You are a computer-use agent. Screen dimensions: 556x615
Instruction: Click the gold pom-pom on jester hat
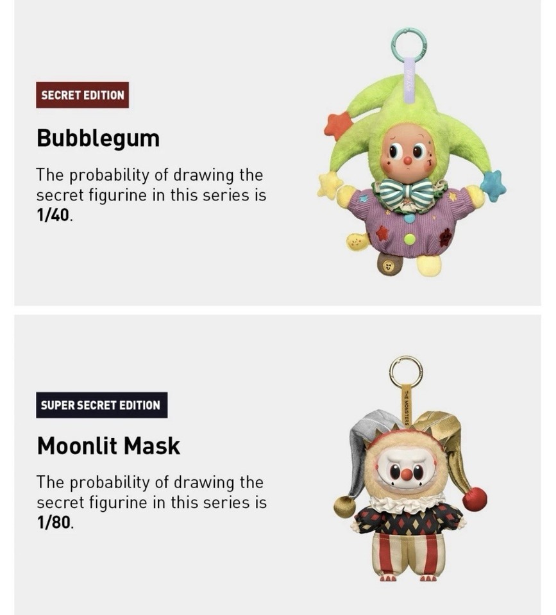[344, 506]
